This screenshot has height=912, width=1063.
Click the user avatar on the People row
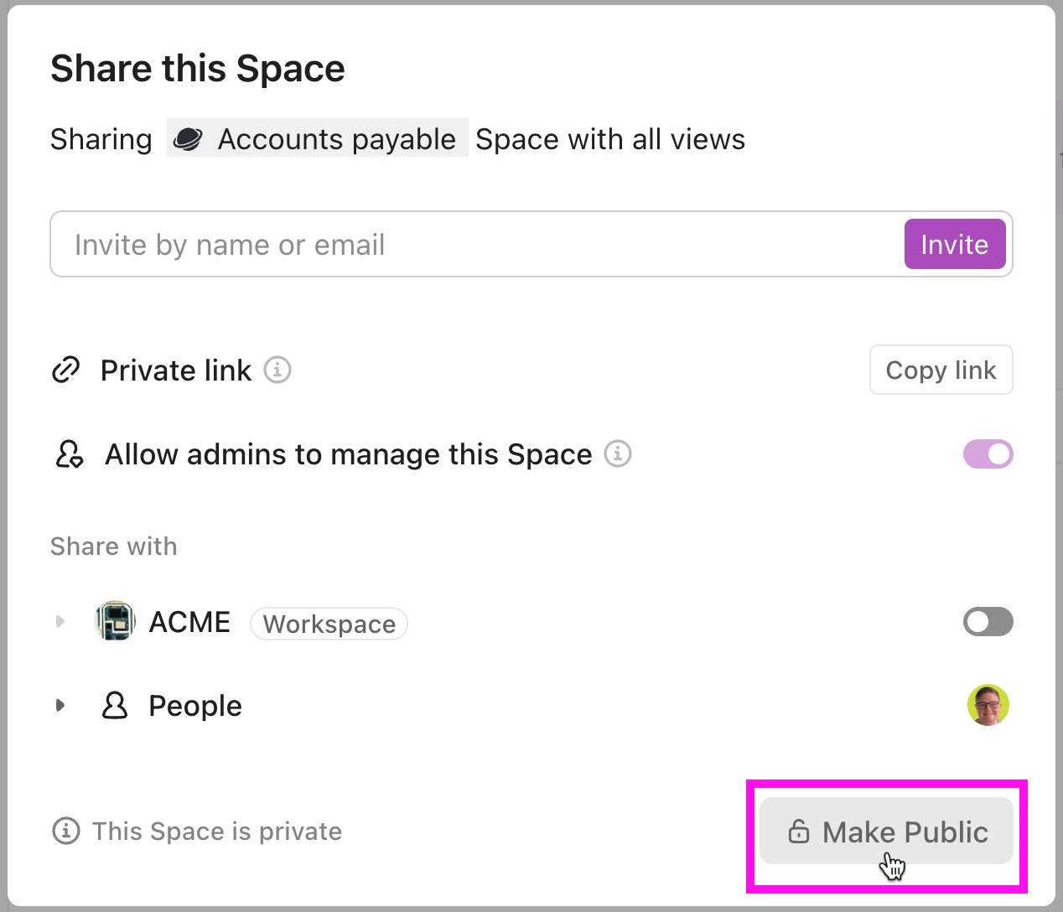coord(988,705)
